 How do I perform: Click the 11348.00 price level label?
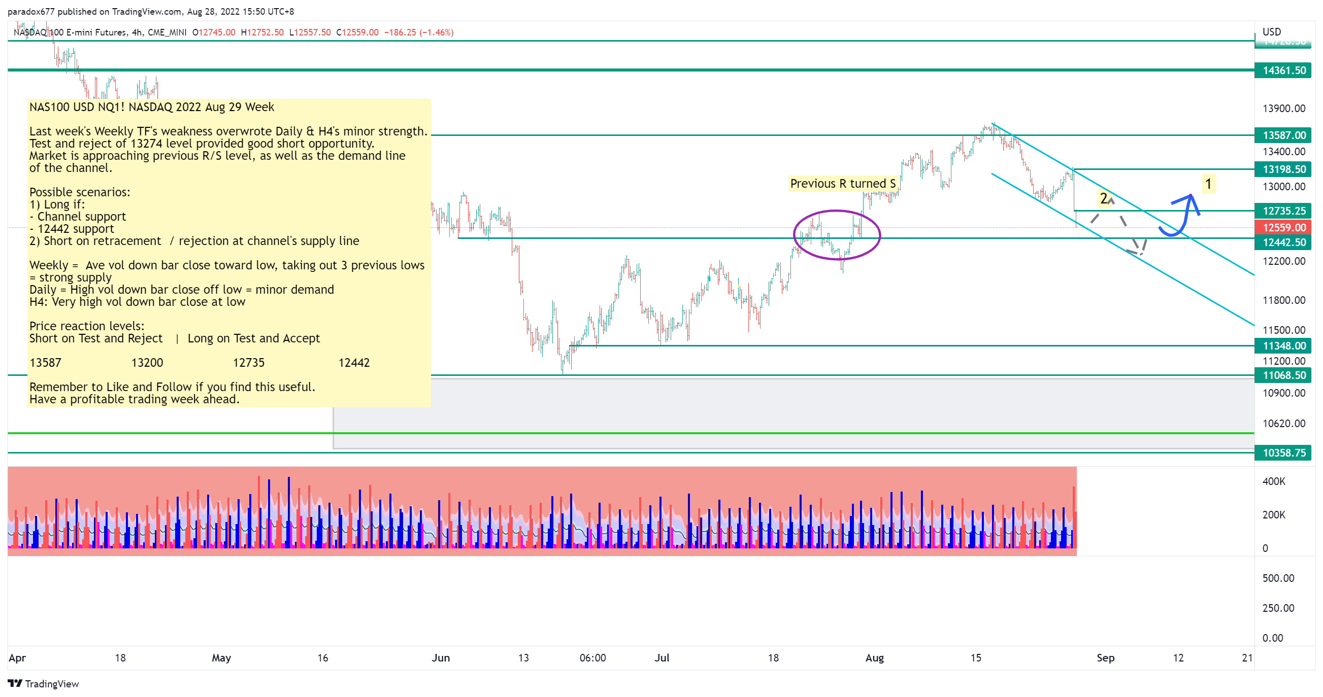point(1283,346)
